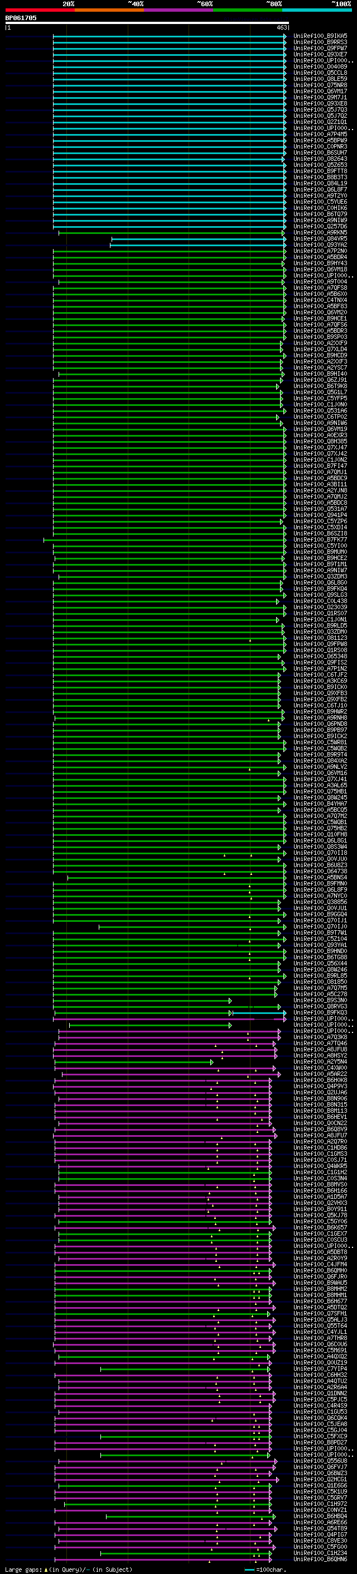Select the UniRef100_Q8H385 label
357x1574 pixels.
coord(320,441)
